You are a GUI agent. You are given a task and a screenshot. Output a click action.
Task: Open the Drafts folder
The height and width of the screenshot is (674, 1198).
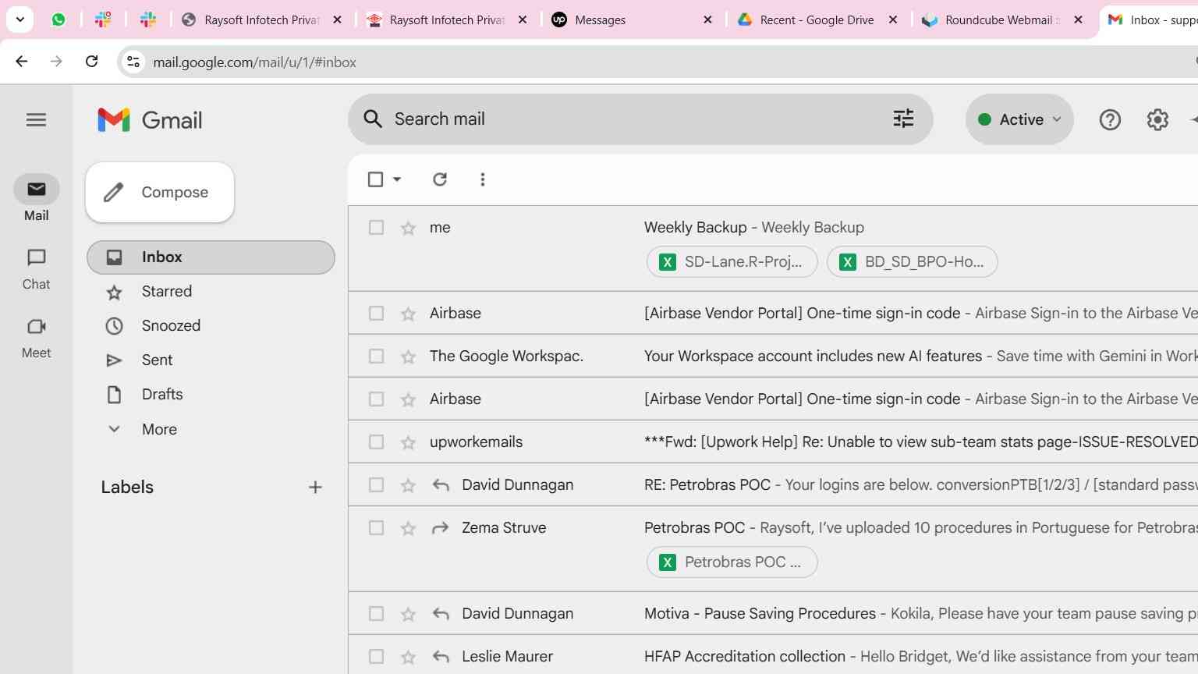click(x=211, y=395)
